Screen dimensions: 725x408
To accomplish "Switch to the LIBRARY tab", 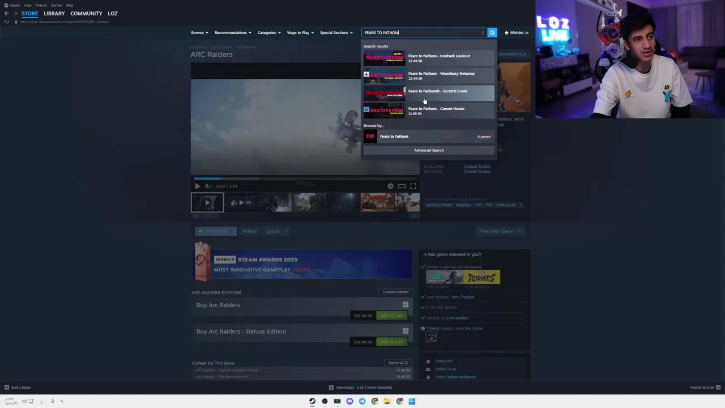I will pos(54,14).
